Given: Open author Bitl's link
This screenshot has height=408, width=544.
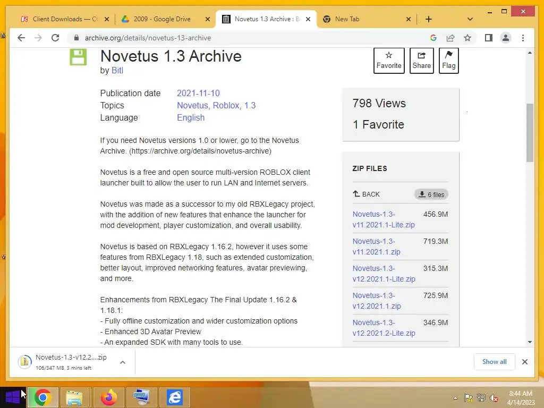Looking at the screenshot, I should coord(117,71).
